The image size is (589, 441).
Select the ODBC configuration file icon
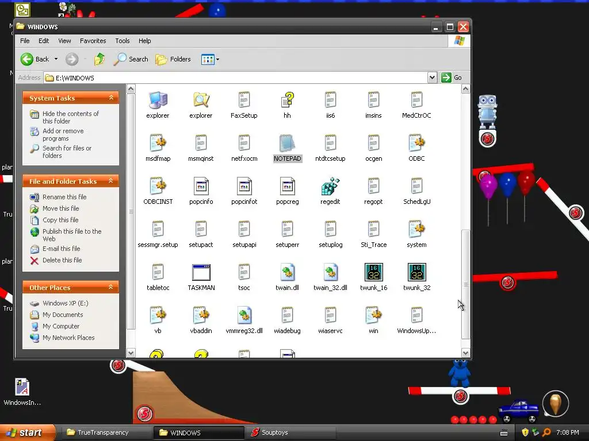pyautogui.click(x=416, y=143)
